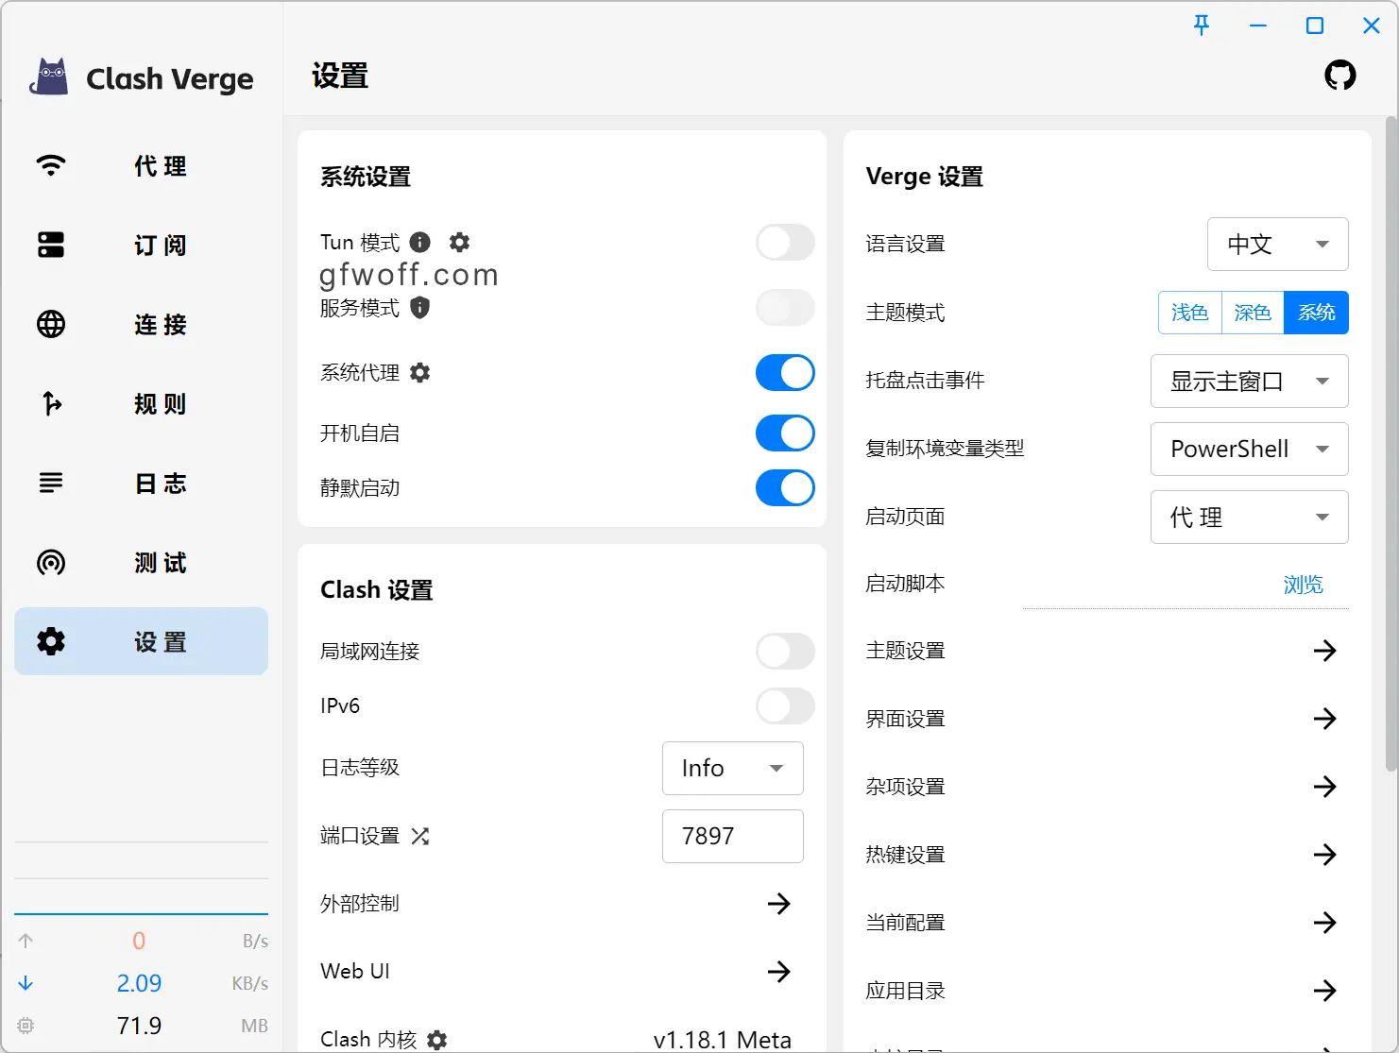Disable the 系统代理 switch
Image resolution: width=1399 pixels, height=1053 pixels.
tap(785, 373)
